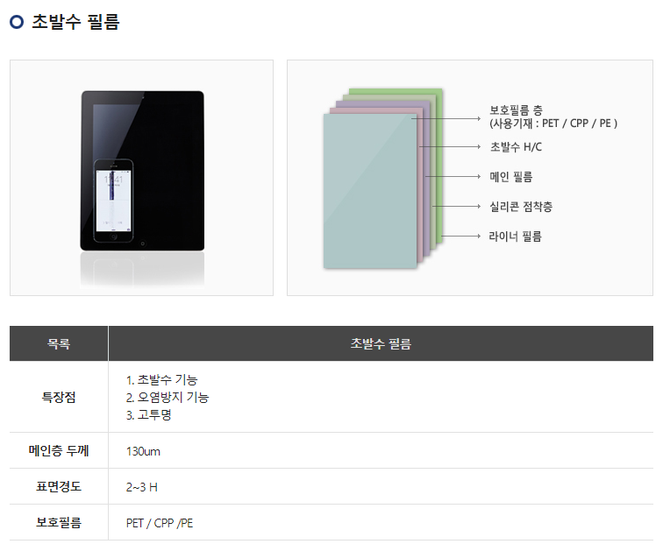
Task: Click the blue circle bullet beside 초발수 필름
Action: point(17,22)
